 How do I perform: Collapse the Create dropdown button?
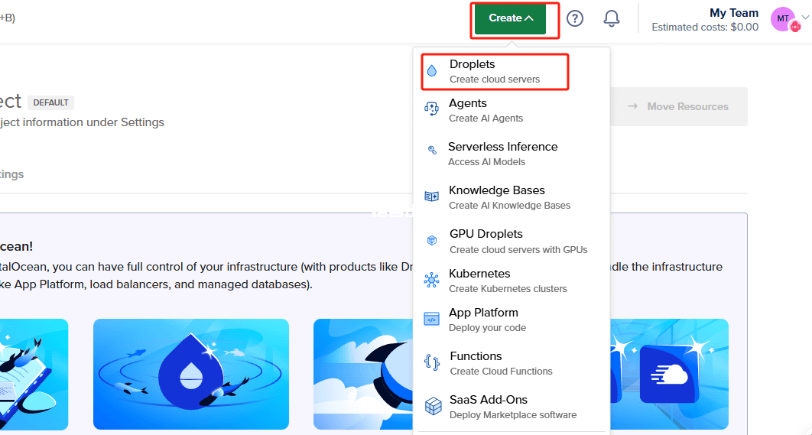pyautogui.click(x=511, y=18)
